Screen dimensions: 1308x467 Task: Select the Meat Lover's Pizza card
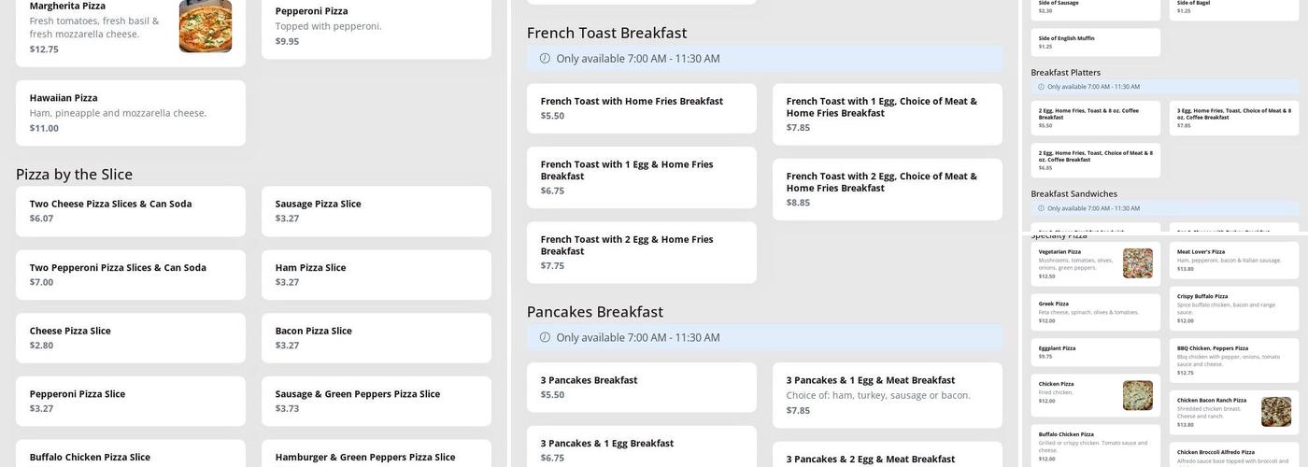coord(1233,261)
